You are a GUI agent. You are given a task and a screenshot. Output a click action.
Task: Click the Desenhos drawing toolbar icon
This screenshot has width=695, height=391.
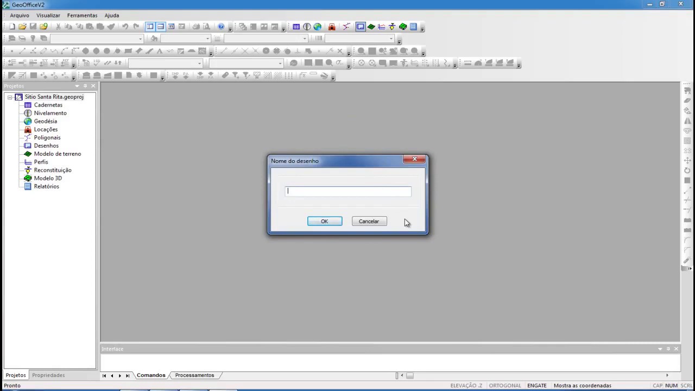click(361, 27)
